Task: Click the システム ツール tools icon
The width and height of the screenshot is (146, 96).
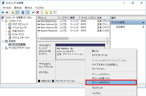Action: (6, 21)
